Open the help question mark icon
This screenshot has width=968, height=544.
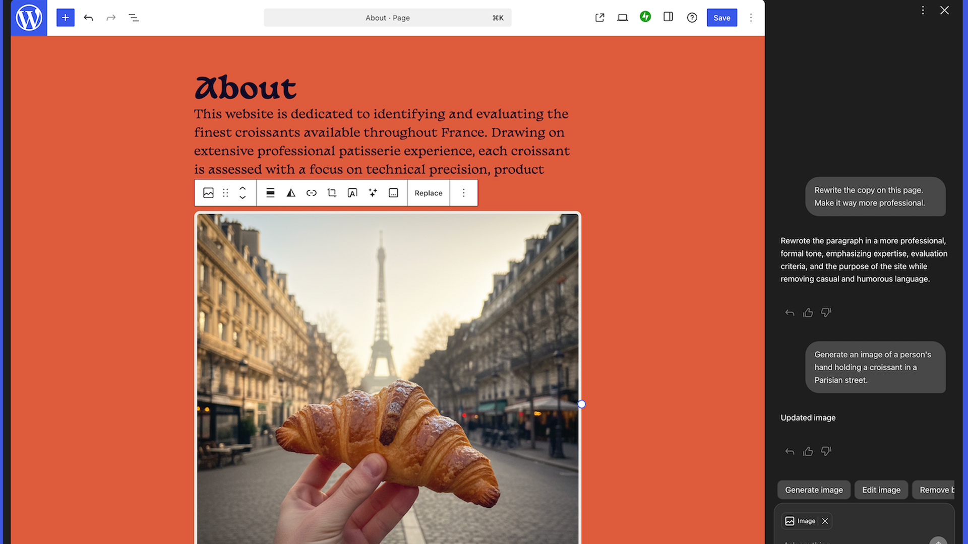(692, 18)
